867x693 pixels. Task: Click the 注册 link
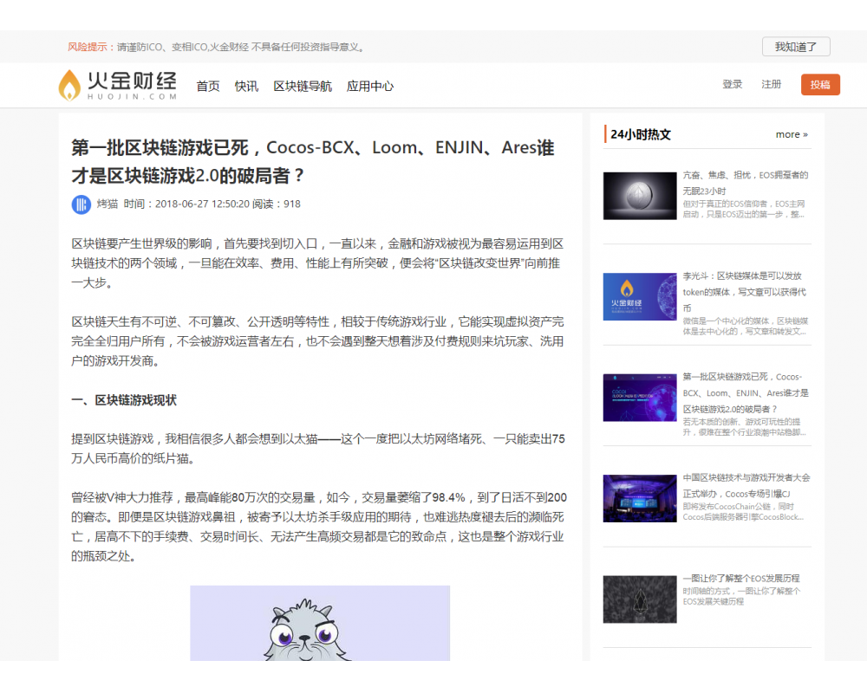coord(772,85)
